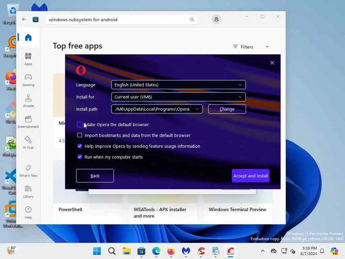The height and width of the screenshot is (259, 345).
Task: Click the cloud sync off tray icon
Action: click(x=274, y=251)
